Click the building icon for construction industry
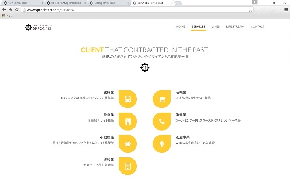Image resolution: width=290 pixels, height=180 pixels. point(128,166)
